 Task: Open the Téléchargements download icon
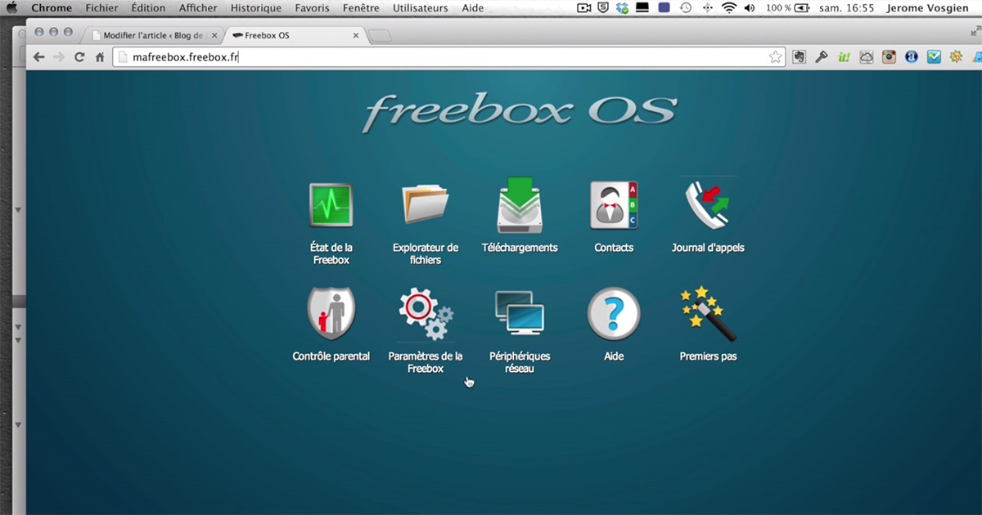pyautogui.click(x=520, y=205)
